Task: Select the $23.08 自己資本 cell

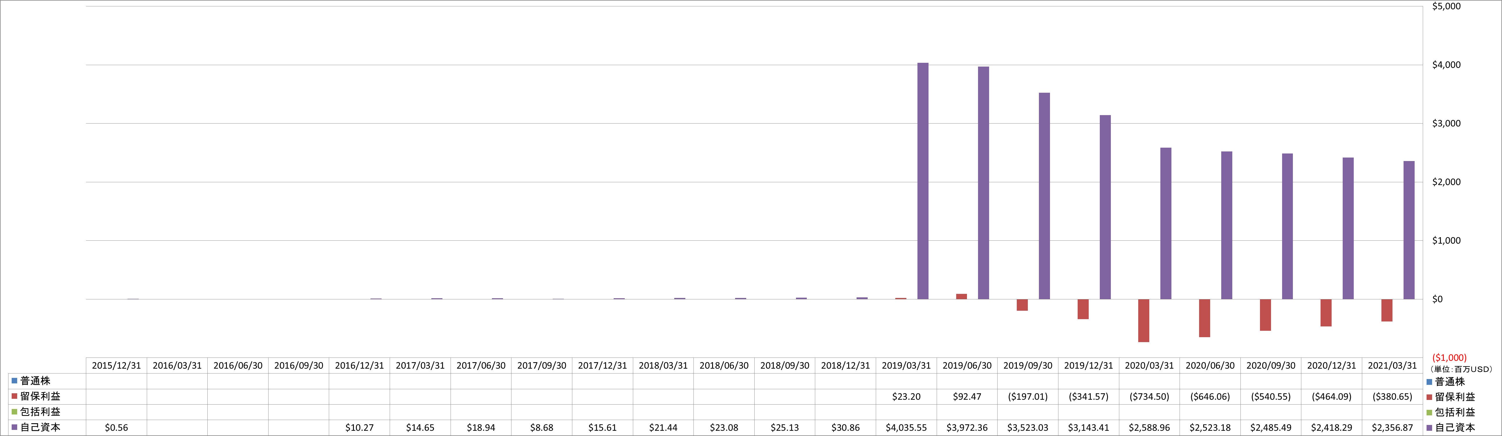Action: [724, 428]
